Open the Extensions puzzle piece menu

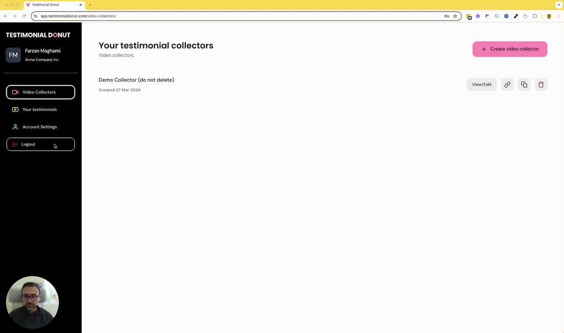[535, 16]
